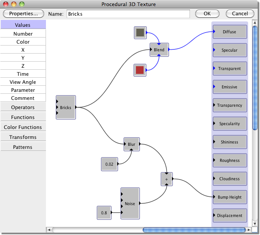Viewport: 260px width, 235px height.
Task: Click the Blend node's right output arrow
Action: 169,49
